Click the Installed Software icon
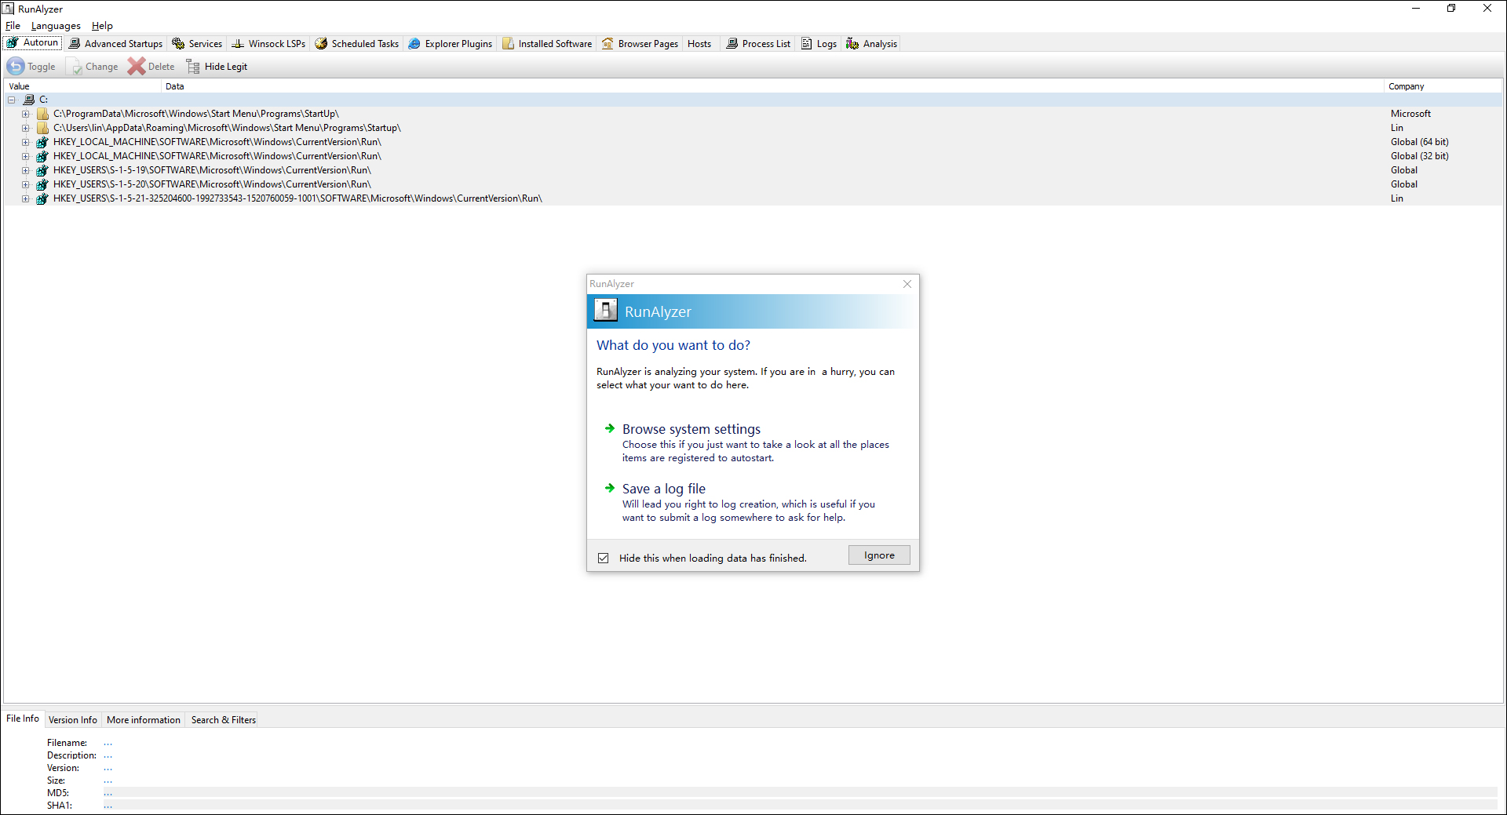Screen dimensions: 1507x815 click(508, 44)
